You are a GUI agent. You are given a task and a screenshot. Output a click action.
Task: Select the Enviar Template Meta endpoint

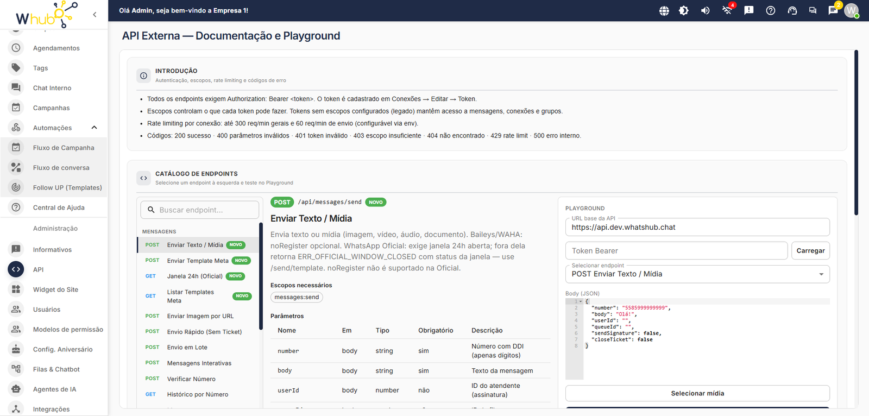198,261
